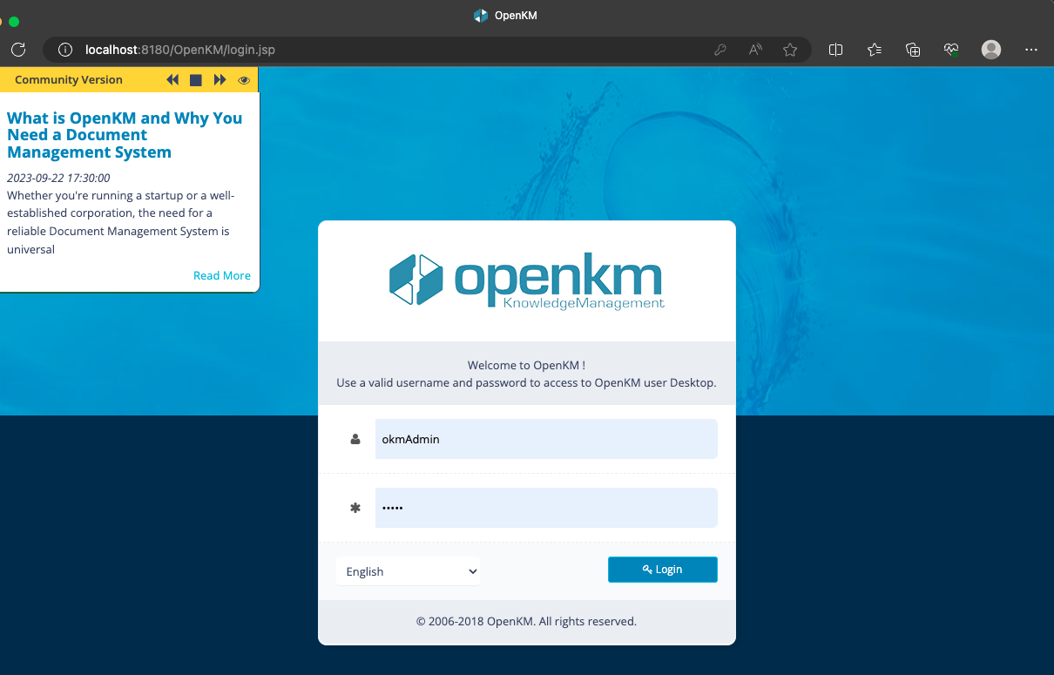Focus the password input field
The height and width of the screenshot is (675, 1054).
coord(546,508)
